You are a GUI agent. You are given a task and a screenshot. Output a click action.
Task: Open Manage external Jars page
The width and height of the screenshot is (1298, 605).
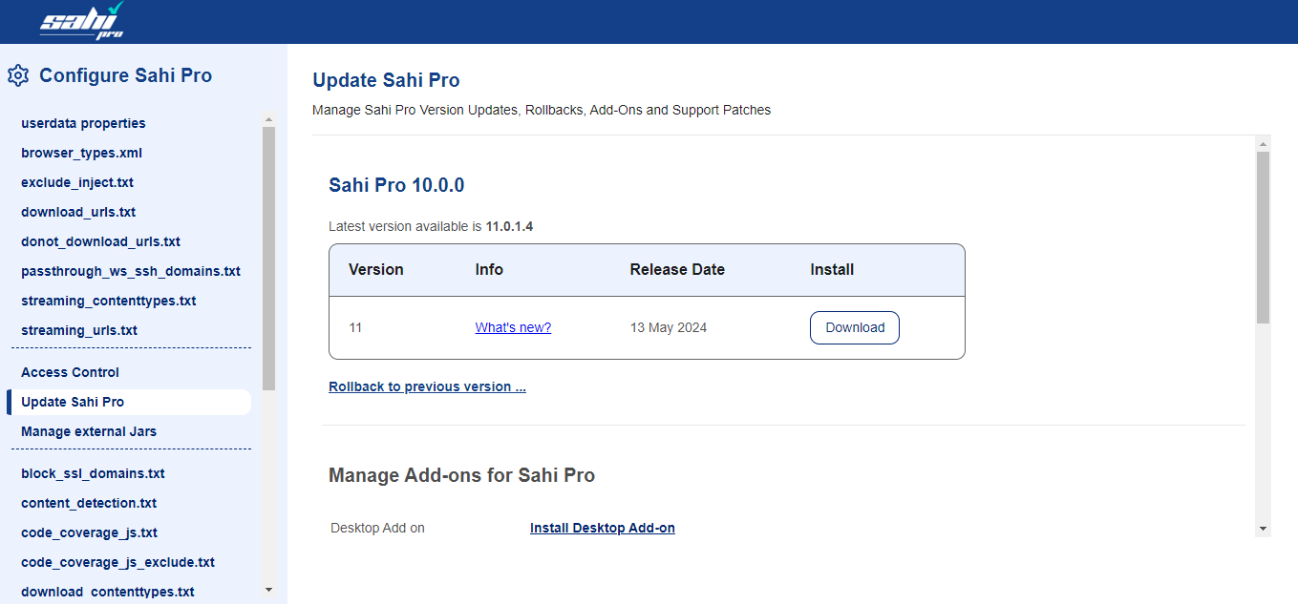click(89, 431)
